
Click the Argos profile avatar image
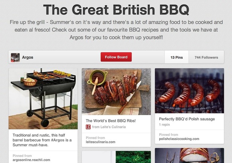[x=15, y=57]
